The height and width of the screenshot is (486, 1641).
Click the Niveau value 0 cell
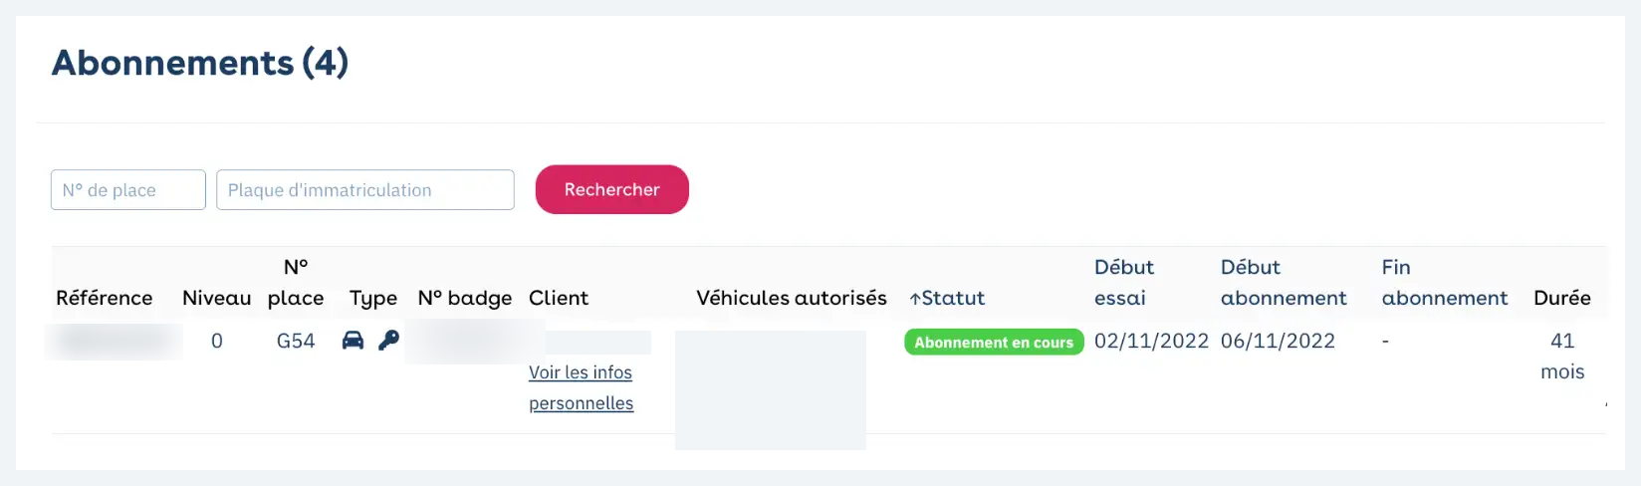point(217,341)
